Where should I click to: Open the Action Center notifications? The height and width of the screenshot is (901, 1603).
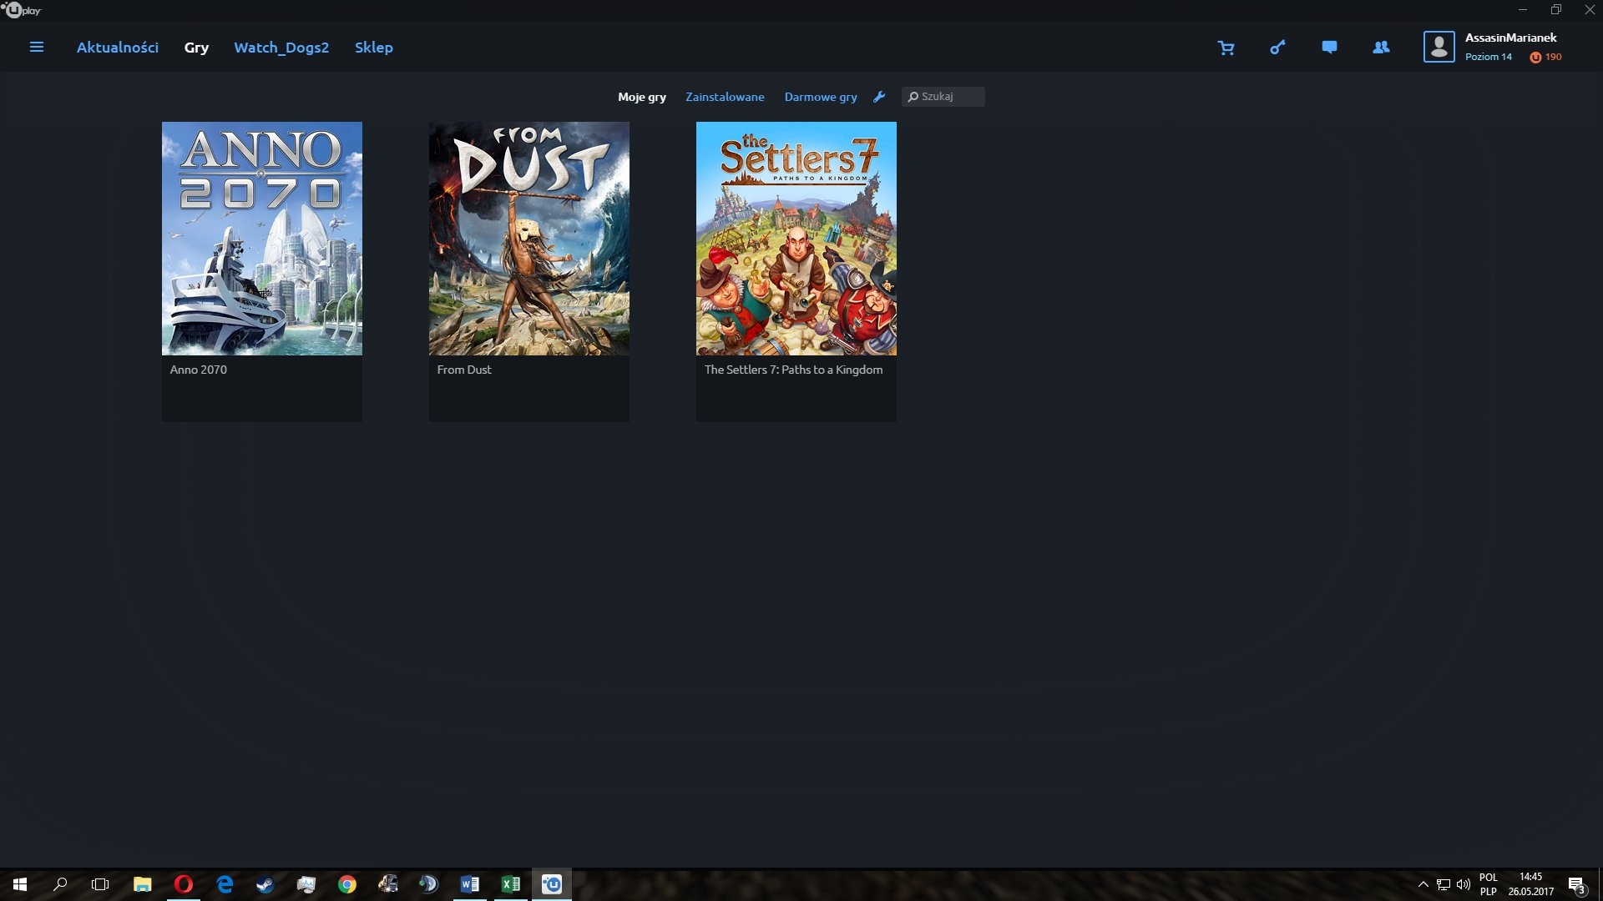1576,884
